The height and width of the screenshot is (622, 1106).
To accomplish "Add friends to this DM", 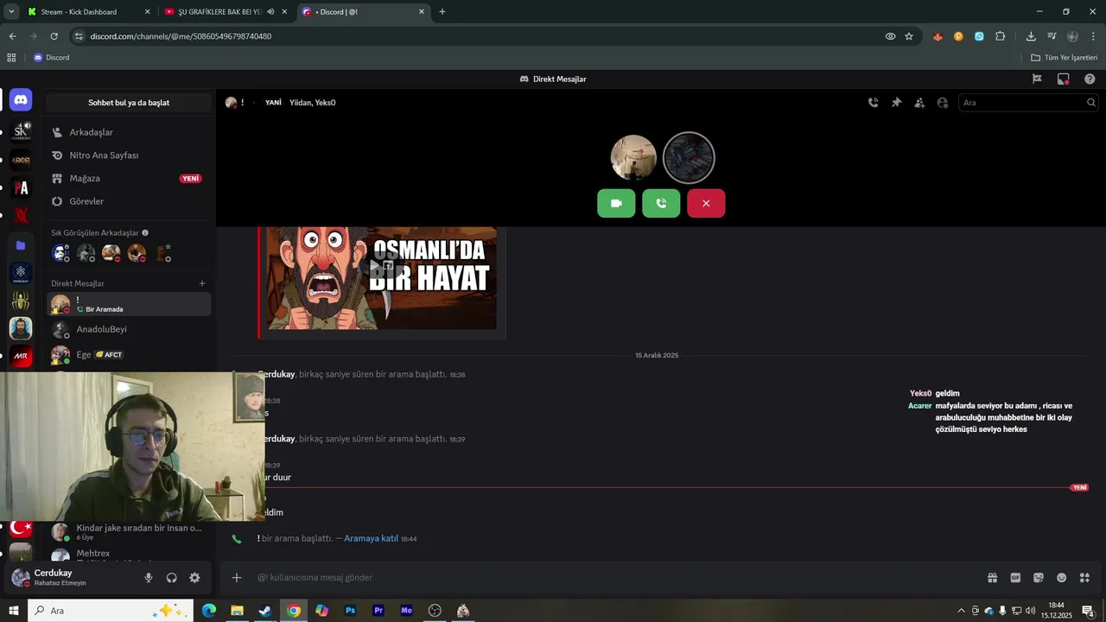I will pyautogui.click(x=919, y=103).
